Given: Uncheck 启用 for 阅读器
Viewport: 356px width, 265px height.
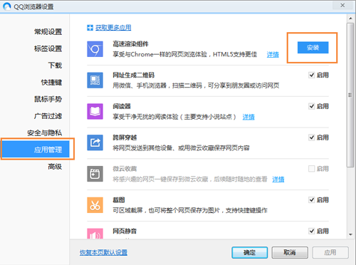Looking at the screenshot, I should [311, 106].
